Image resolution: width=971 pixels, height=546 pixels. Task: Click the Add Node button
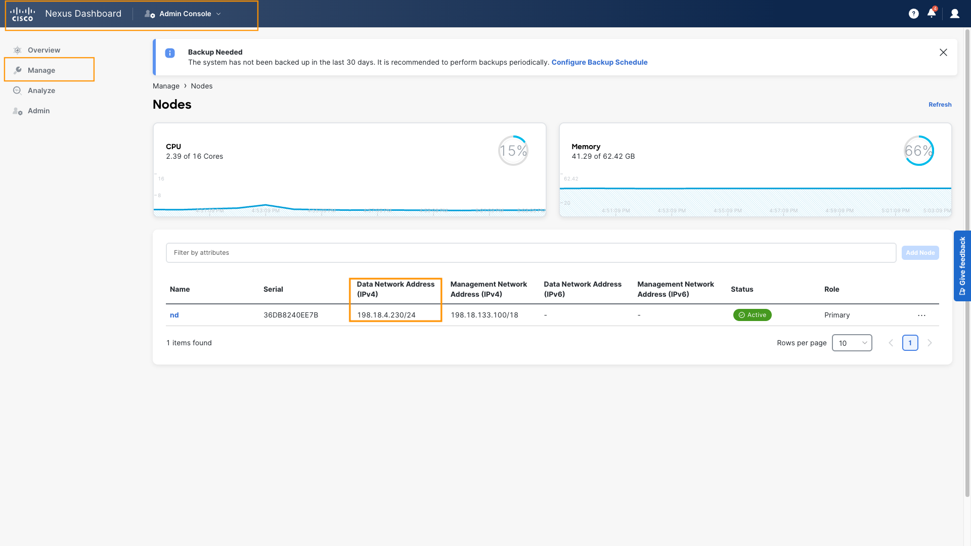(x=920, y=253)
